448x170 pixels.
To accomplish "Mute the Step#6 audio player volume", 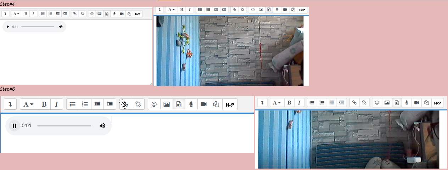I will pos(102,126).
